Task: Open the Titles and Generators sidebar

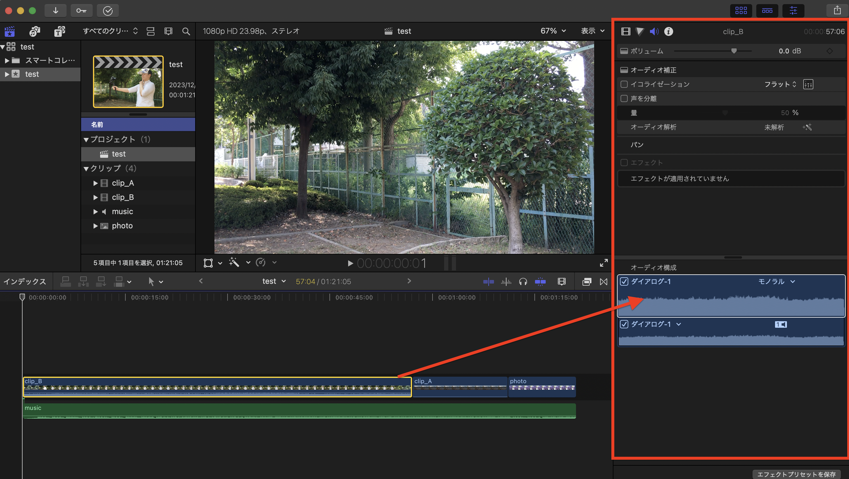Action: coord(59,31)
